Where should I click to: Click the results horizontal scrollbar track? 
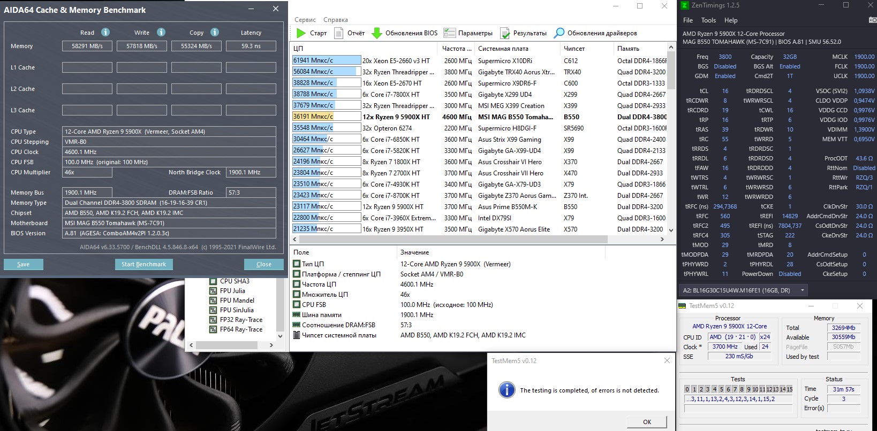(479, 239)
